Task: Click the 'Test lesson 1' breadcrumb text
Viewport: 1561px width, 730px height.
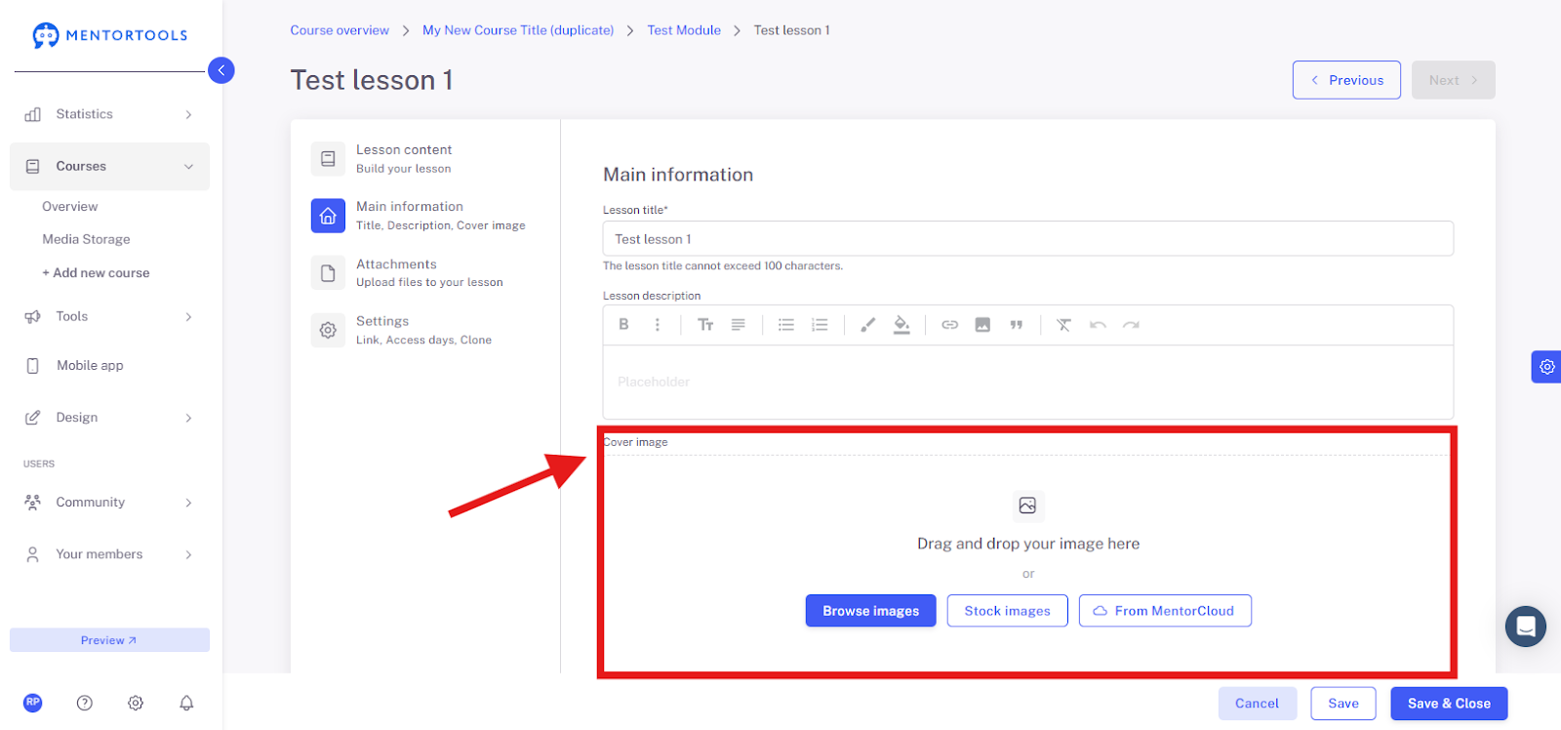Action: coord(791,30)
